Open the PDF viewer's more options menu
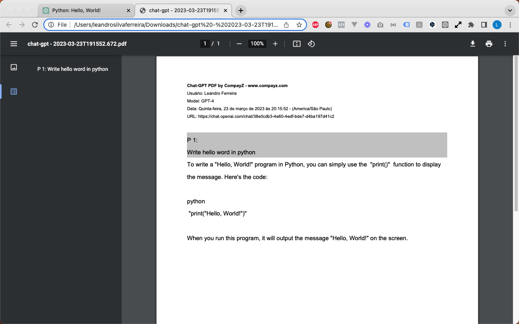This screenshot has height=324, width=519. (505, 43)
